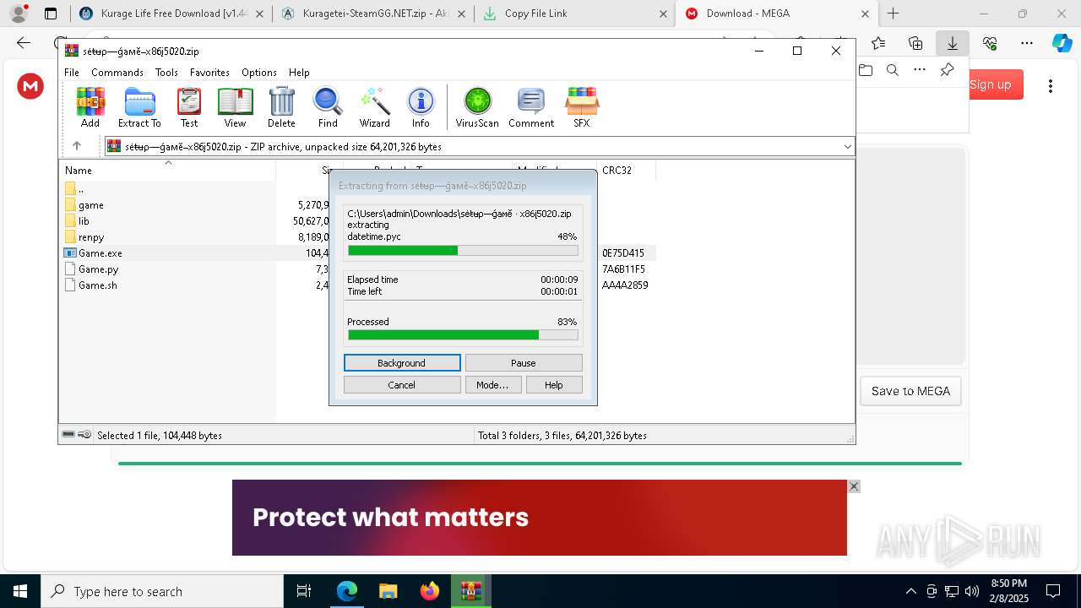Image resolution: width=1081 pixels, height=608 pixels.
Task: Open the Tools menu
Action: (166, 73)
